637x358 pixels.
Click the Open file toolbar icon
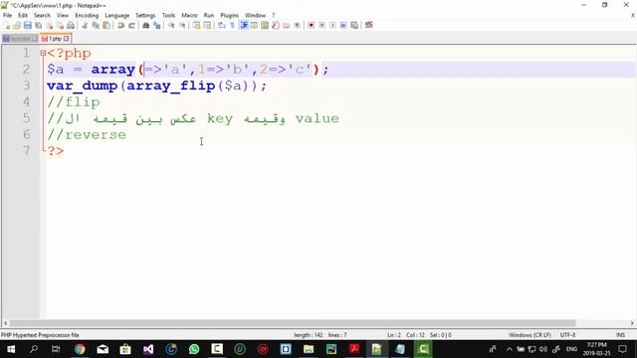tap(17, 26)
